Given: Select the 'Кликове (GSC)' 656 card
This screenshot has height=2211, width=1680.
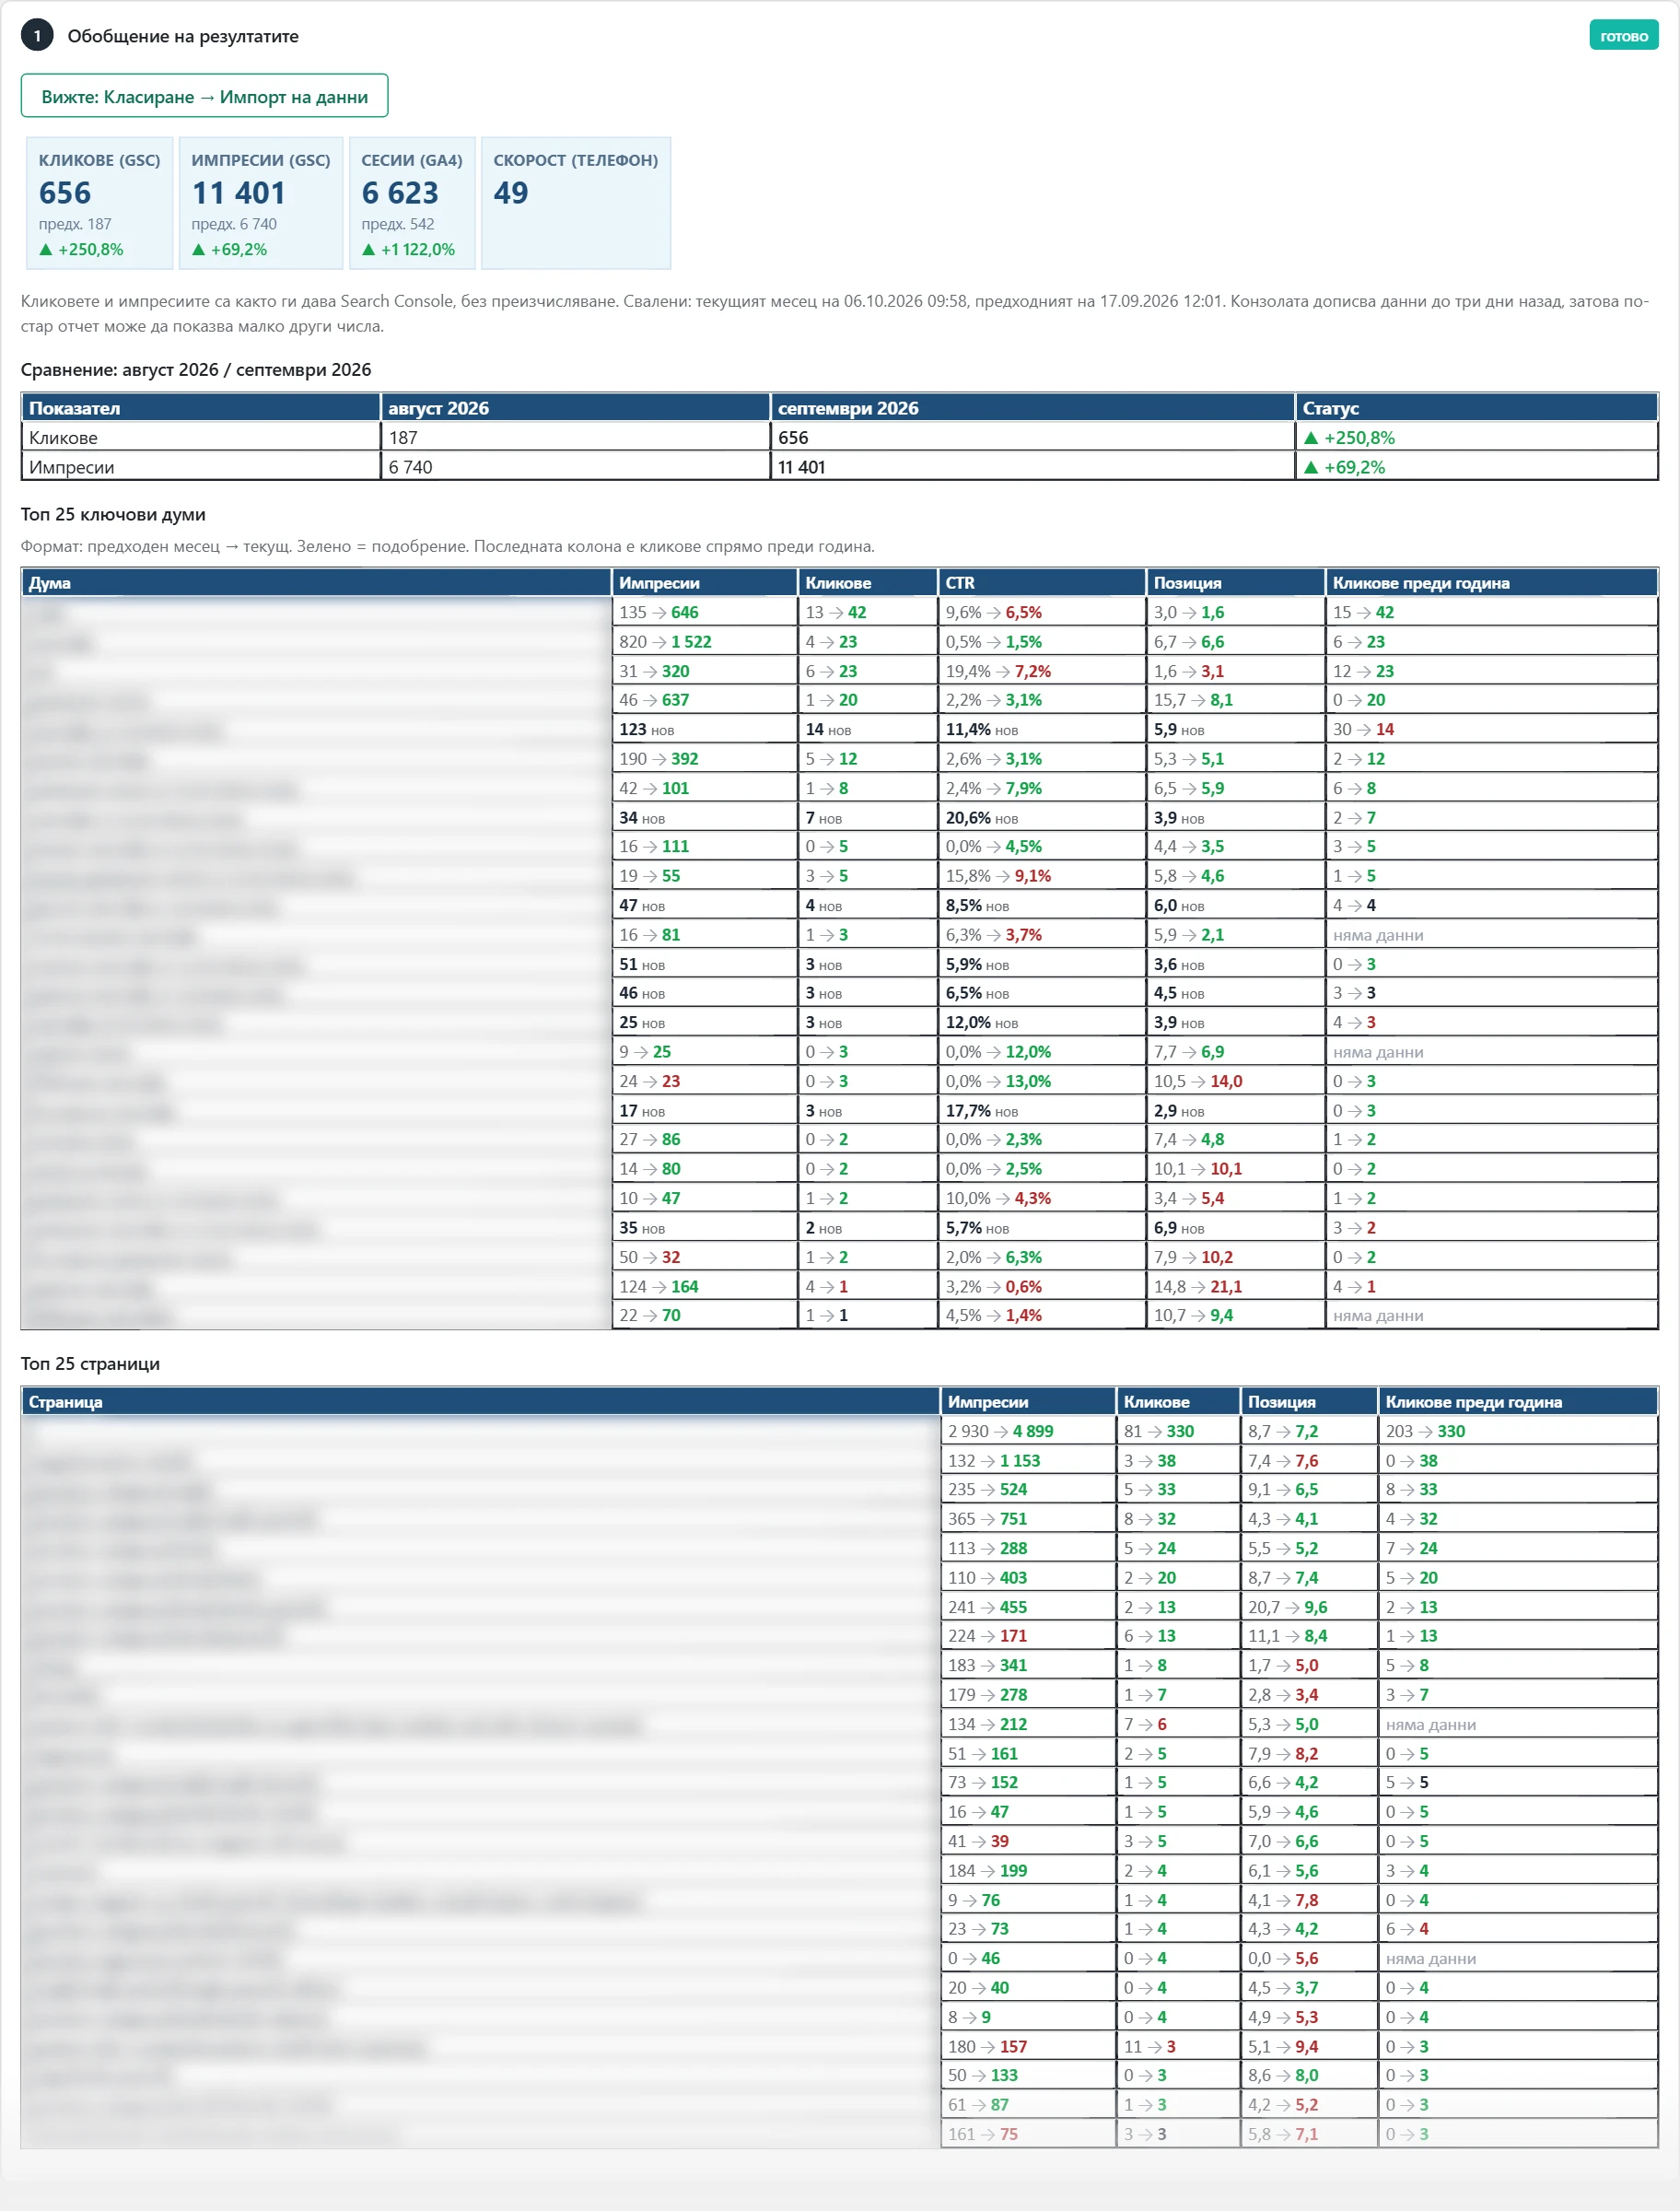Looking at the screenshot, I should click(99, 203).
